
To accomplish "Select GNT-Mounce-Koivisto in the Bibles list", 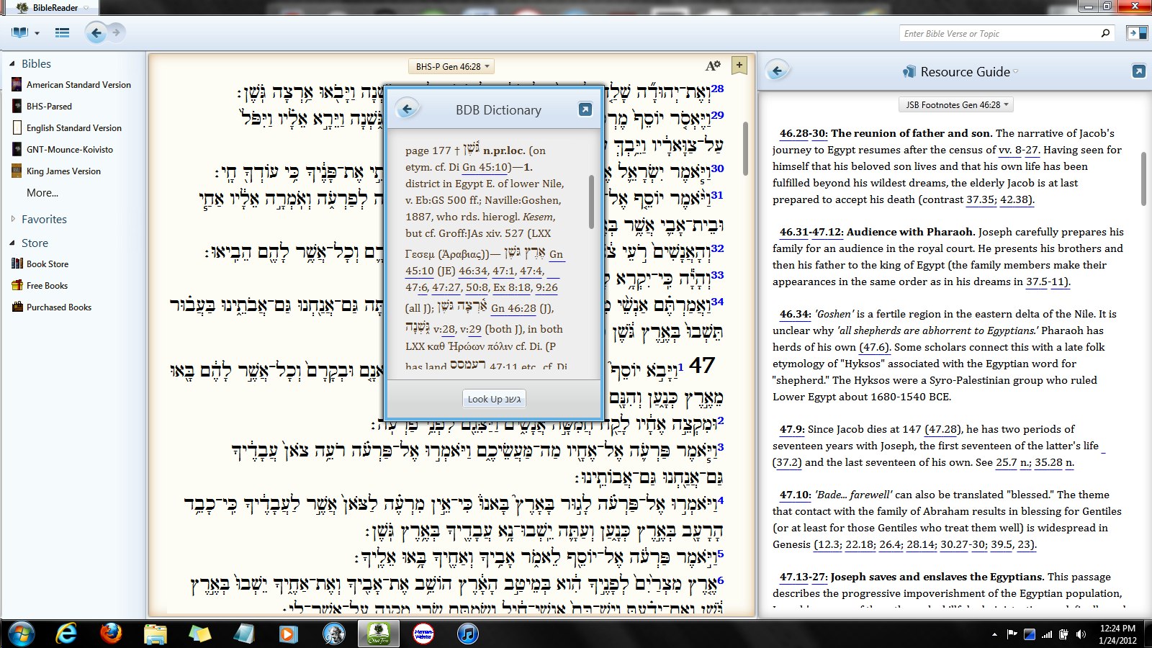I will (70, 149).
